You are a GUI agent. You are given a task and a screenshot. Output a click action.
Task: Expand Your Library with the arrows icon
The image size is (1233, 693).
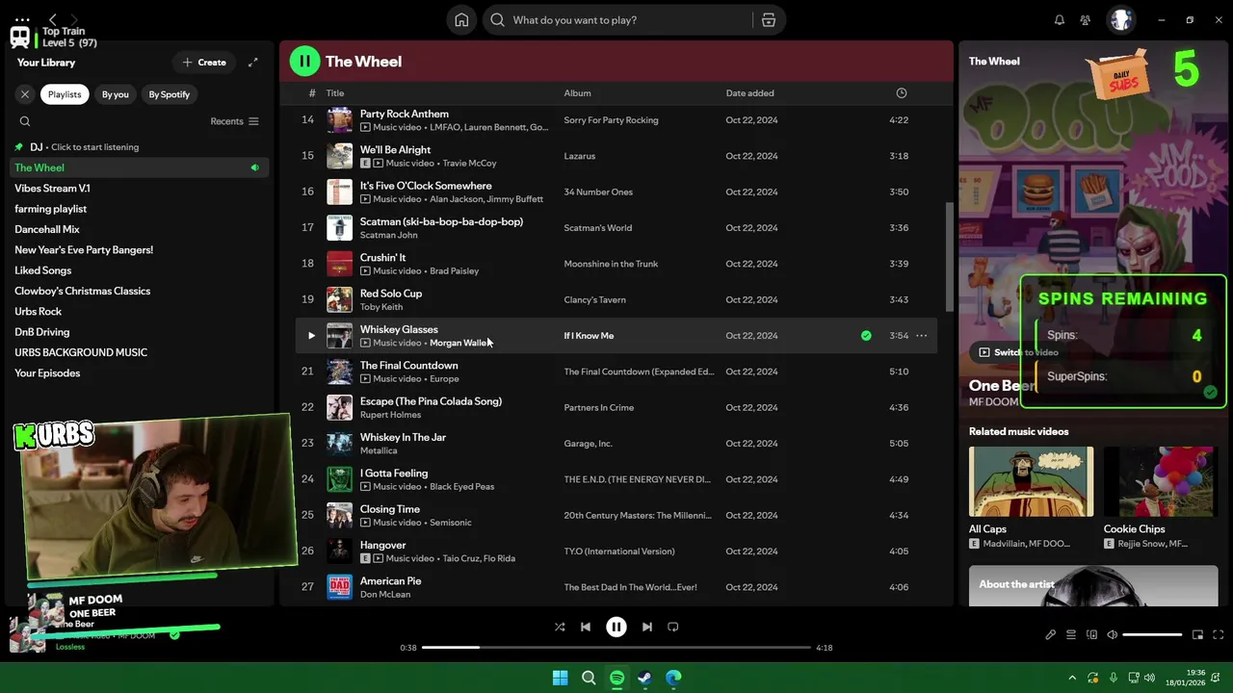click(252, 63)
